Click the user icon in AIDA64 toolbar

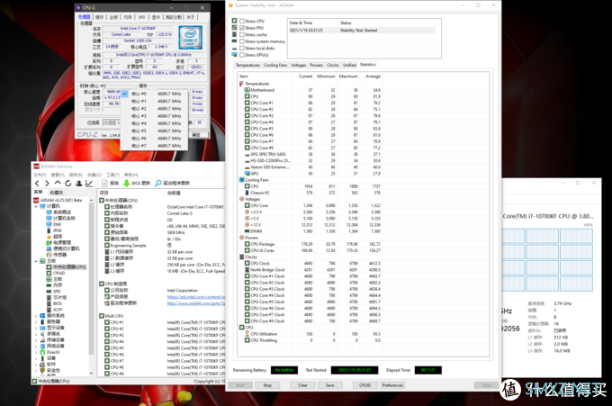79,183
